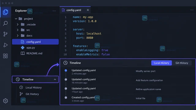Click the port value 8080 in editor
The height and width of the screenshot is (110, 196).
pos(90,38)
